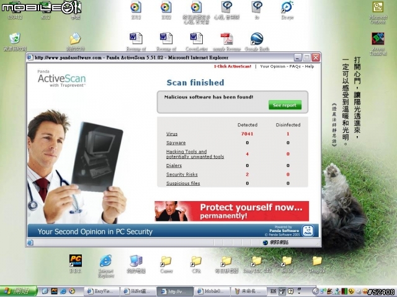The width and height of the screenshot is (397, 297).
Task: Switch to the HiNet taskbar window
Action: (x=138, y=291)
